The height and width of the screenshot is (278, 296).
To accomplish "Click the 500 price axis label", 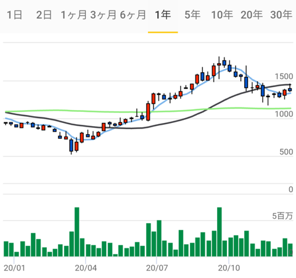I will pyautogui.click(x=286, y=152).
